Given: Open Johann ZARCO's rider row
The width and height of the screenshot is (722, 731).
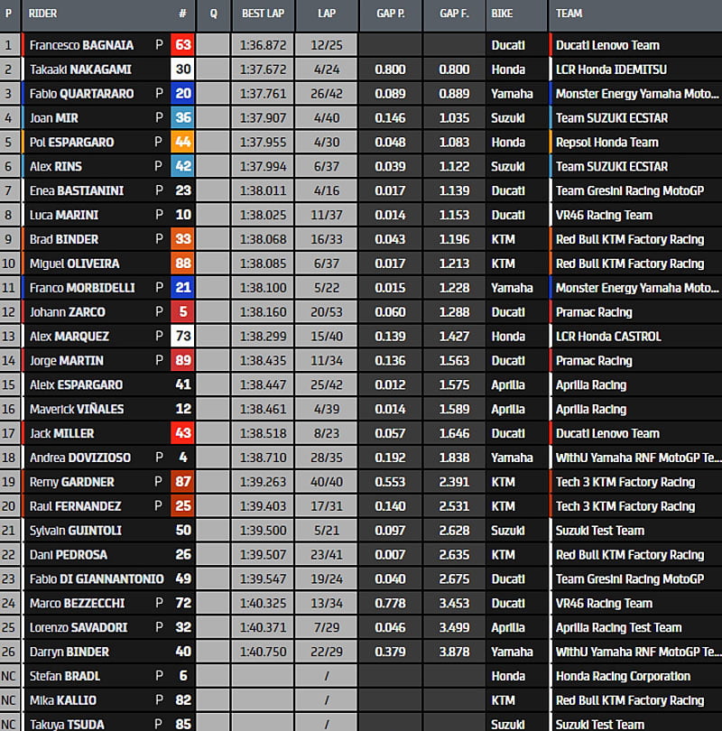Looking at the screenshot, I should pos(67,312).
